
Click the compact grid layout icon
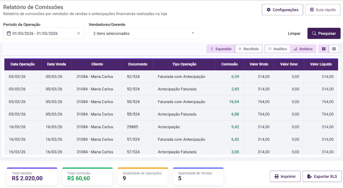coord(334,49)
